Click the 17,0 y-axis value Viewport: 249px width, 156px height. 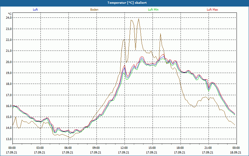tap(9, 95)
